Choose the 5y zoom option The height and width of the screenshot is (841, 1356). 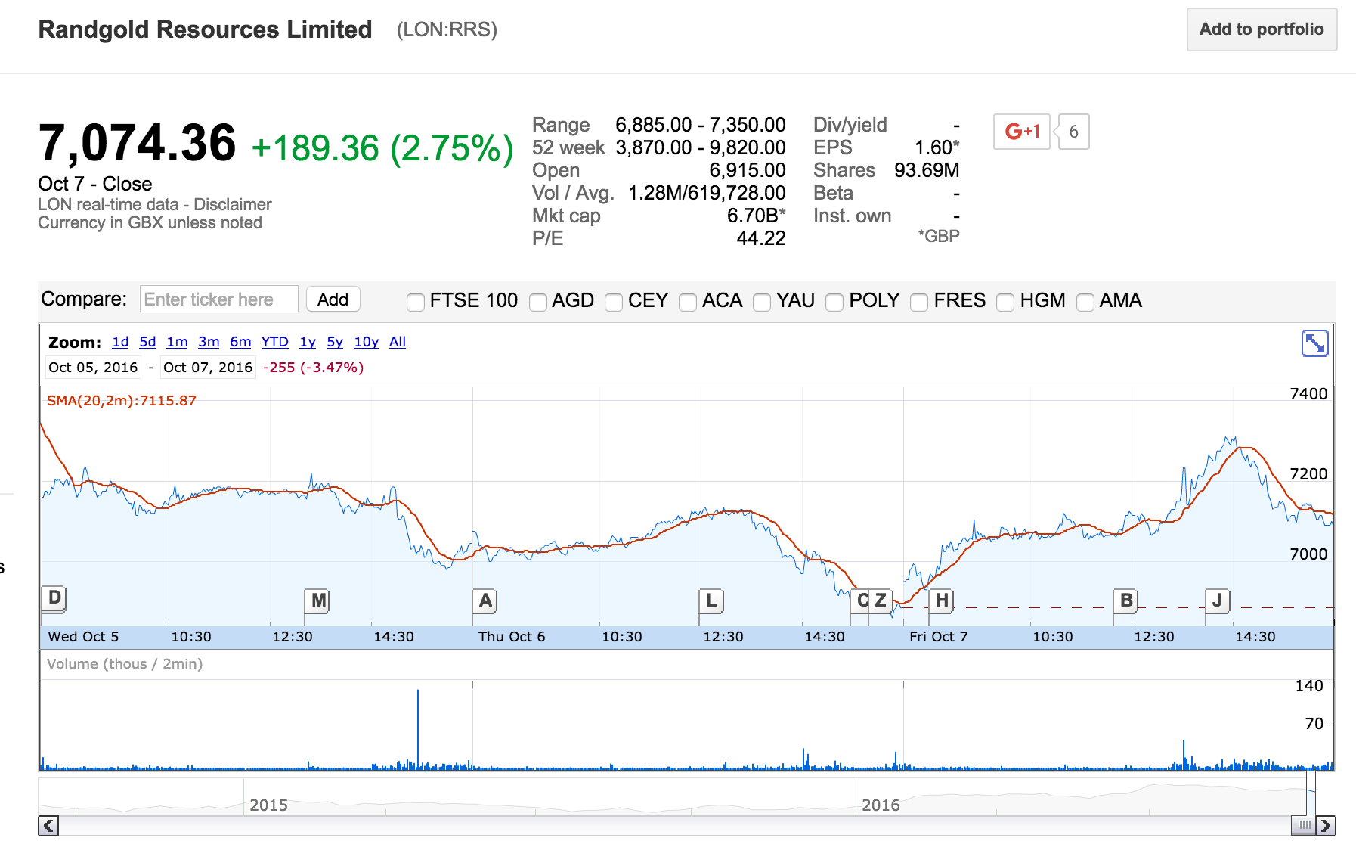[335, 342]
